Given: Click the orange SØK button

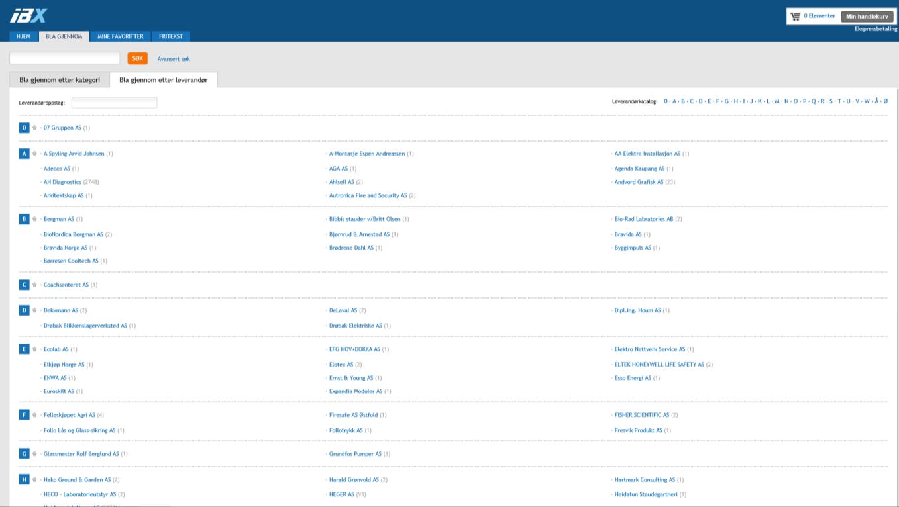Looking at the screenshot, I should coord(138,58).
